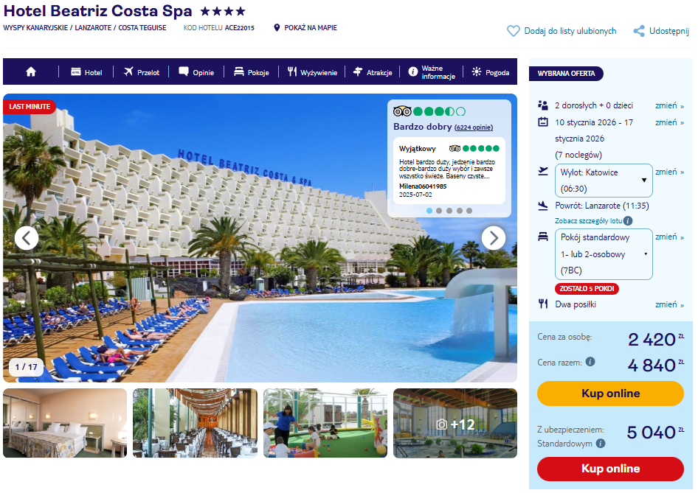This screenshot has height=493, width=698.
Task: Open the Wyżywienie tab
Action: pyautogui.click(x=312, y=72)
